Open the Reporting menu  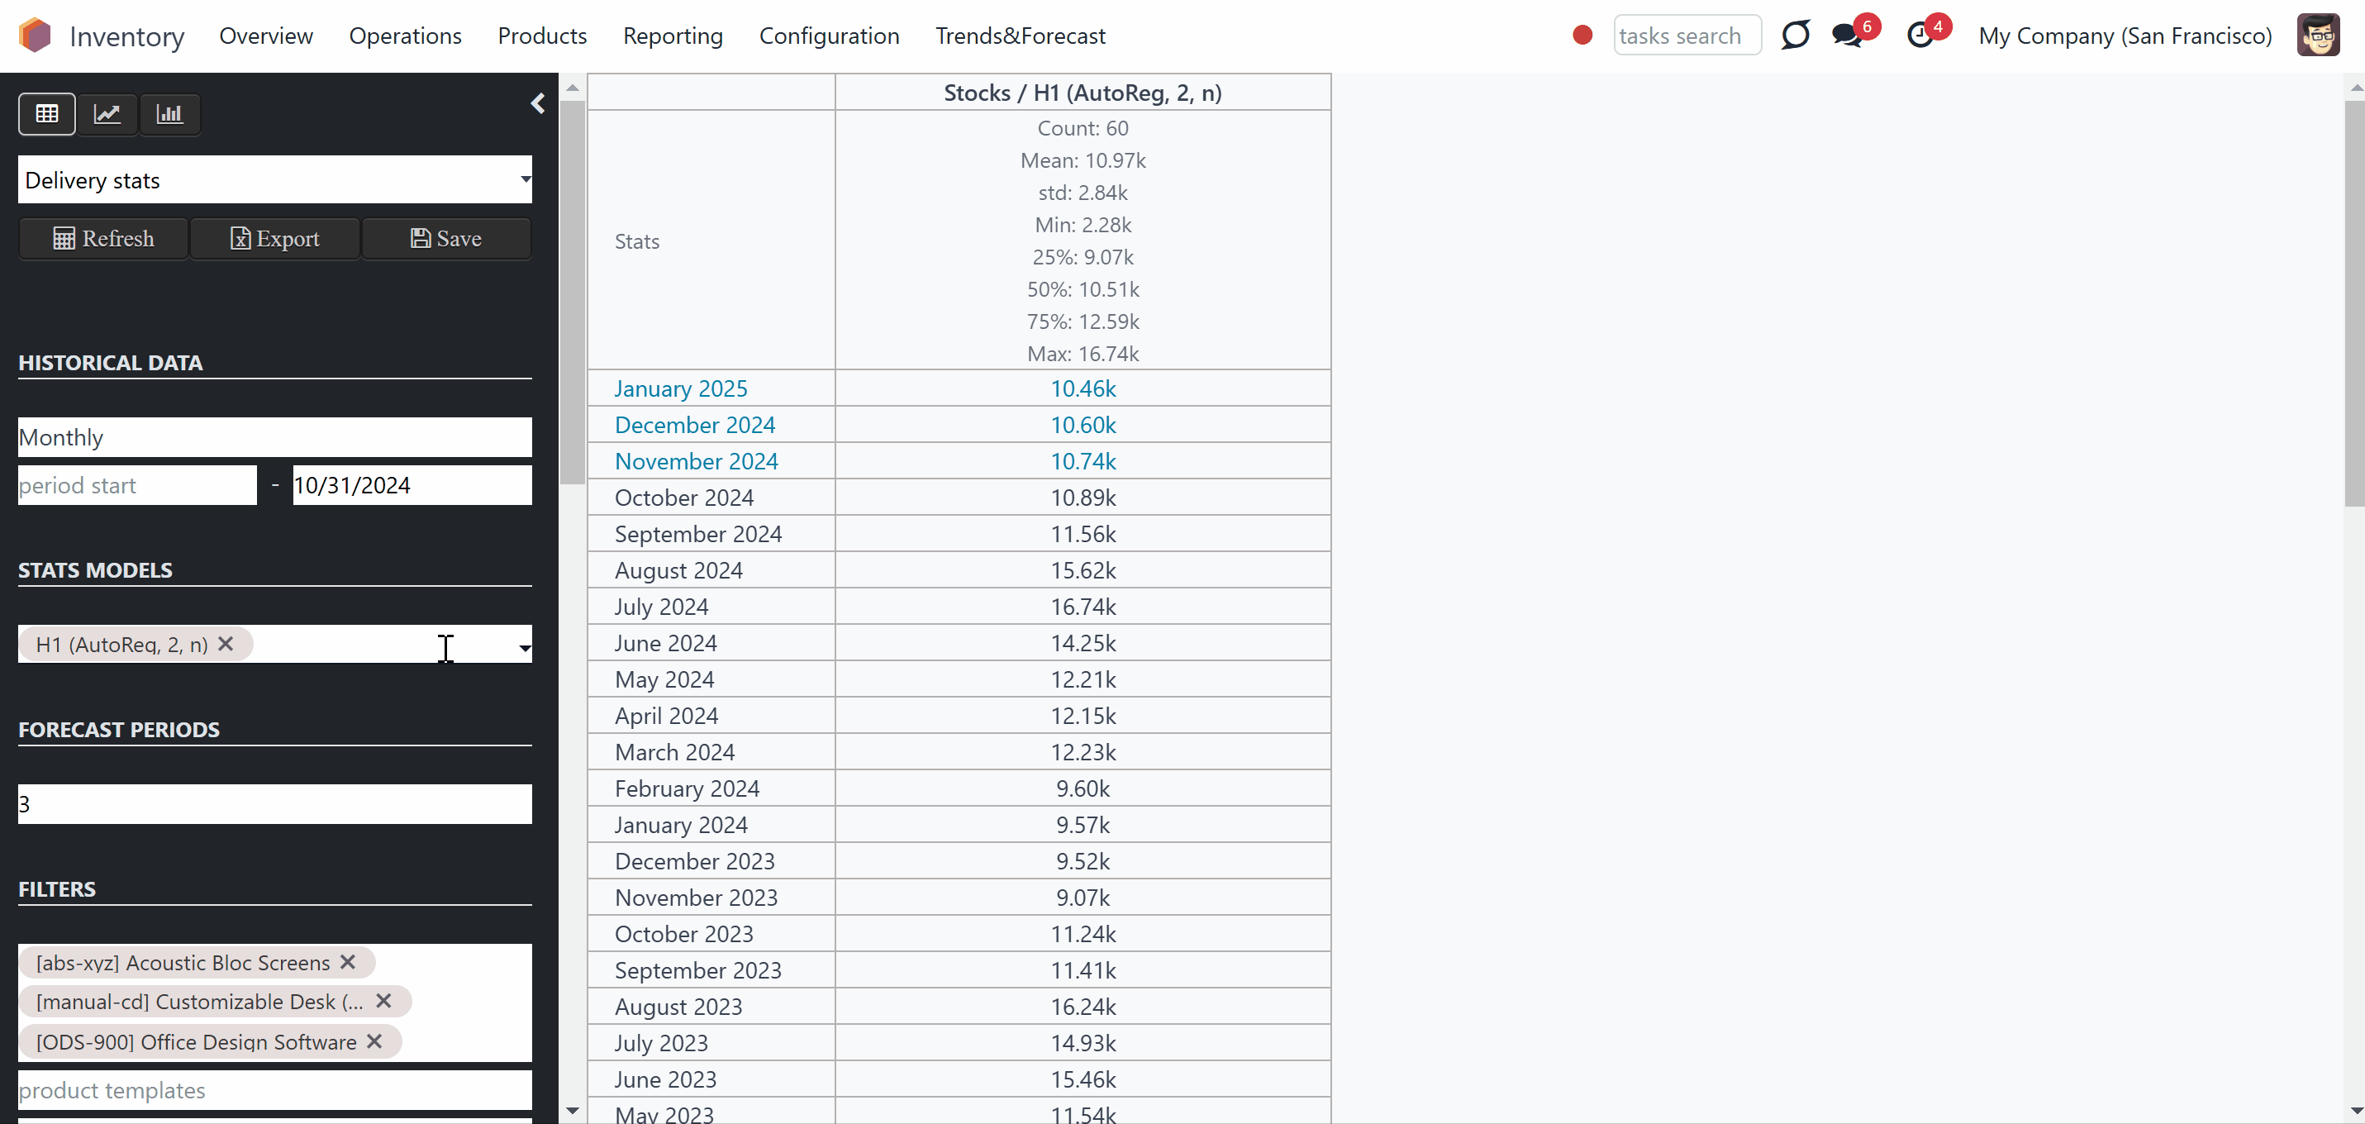coord(673,36)
